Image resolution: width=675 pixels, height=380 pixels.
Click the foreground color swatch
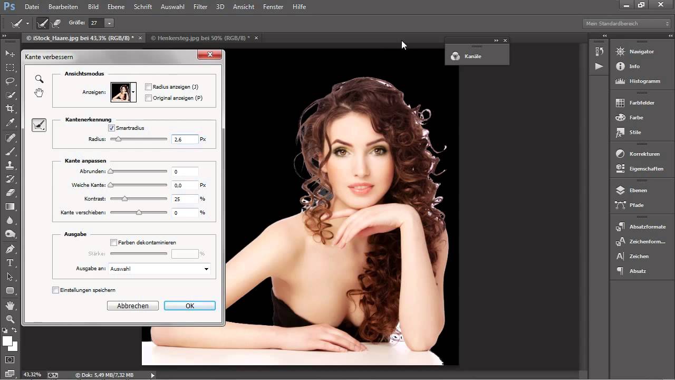pyautogui.click(x=7, y=341)
